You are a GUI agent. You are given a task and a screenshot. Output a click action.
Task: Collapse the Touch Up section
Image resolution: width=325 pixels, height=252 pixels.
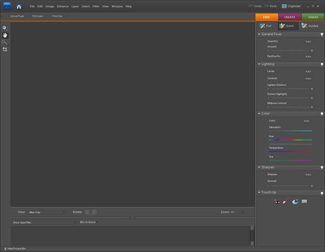259,193
